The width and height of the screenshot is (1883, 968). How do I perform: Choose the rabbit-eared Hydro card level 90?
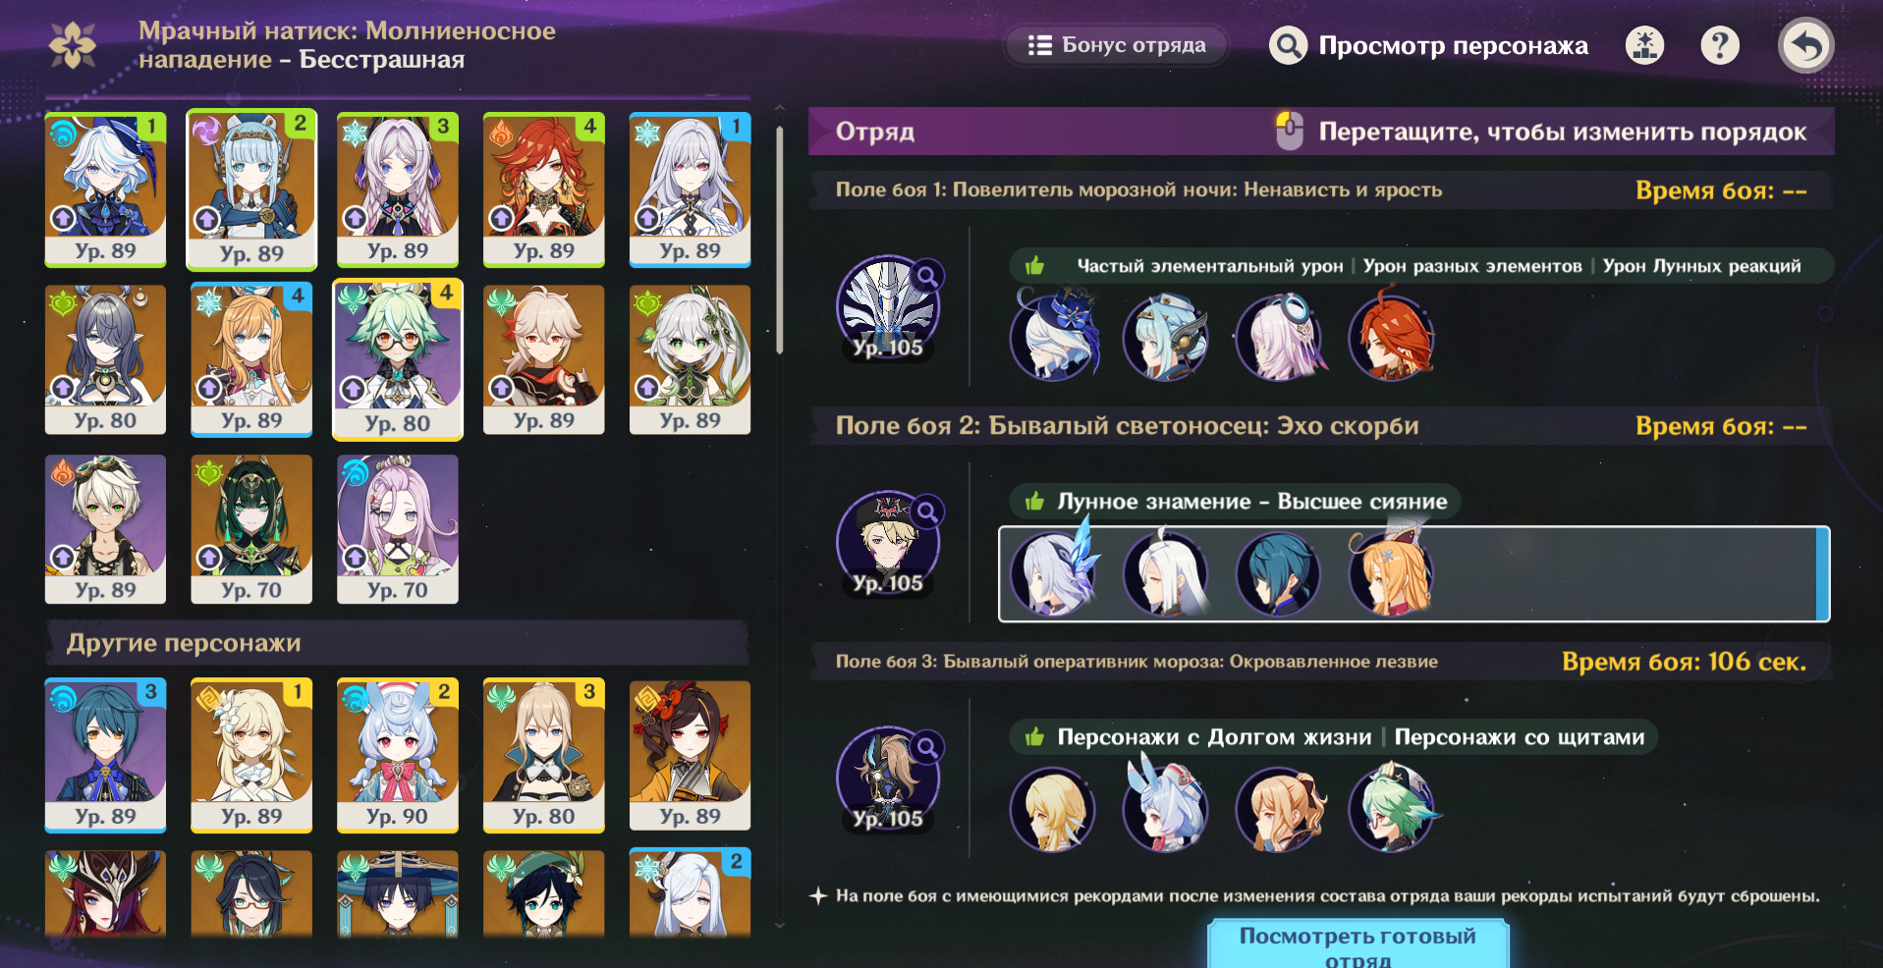[x=398, y=755]
